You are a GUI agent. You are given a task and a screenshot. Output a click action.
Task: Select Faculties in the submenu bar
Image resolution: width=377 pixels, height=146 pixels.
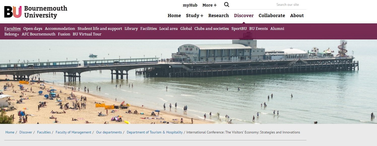[x=13, y=29]
